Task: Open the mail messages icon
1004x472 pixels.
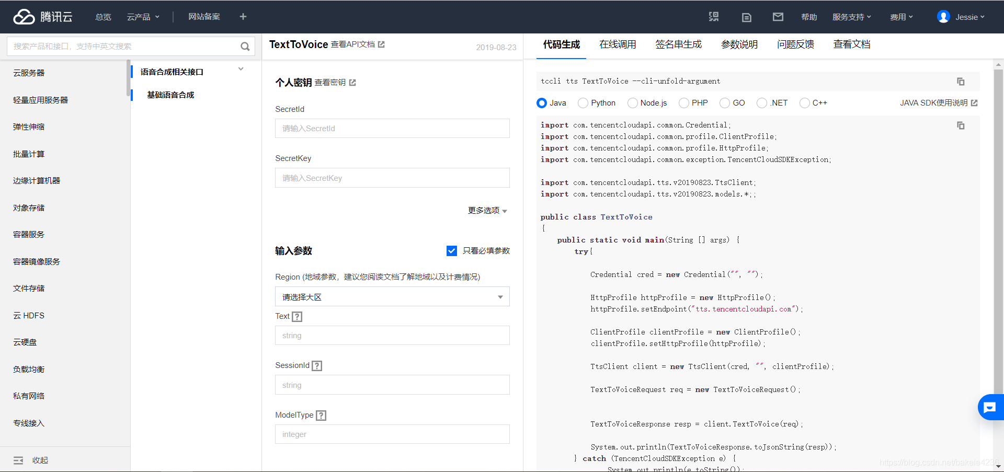Action: (x=778, y=17)
